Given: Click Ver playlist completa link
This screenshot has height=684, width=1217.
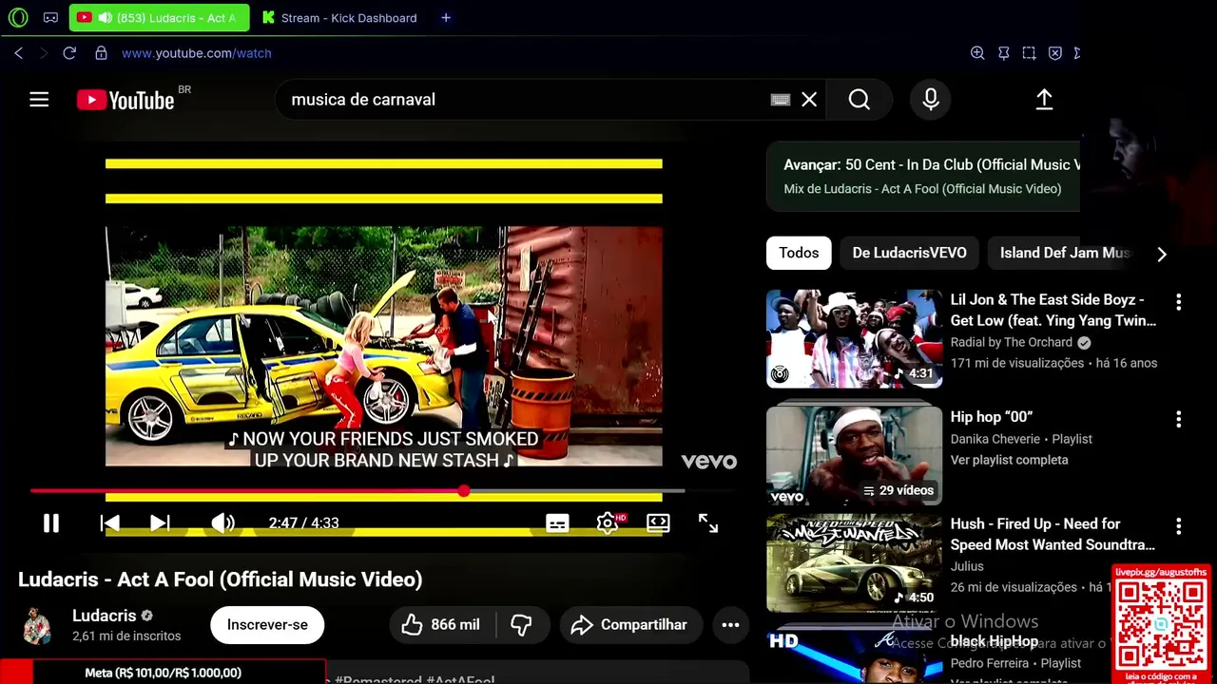Looking at the screenshot, I should 1009,460.
